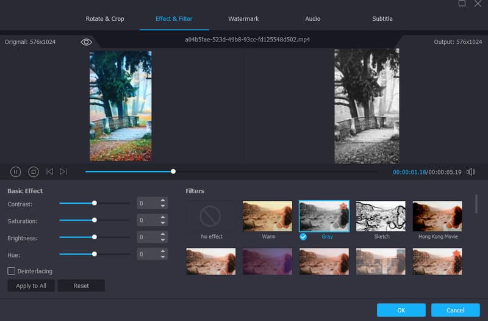
Task: Enable the Deinterlacing checkbox
Action: [x=12, y=271]
